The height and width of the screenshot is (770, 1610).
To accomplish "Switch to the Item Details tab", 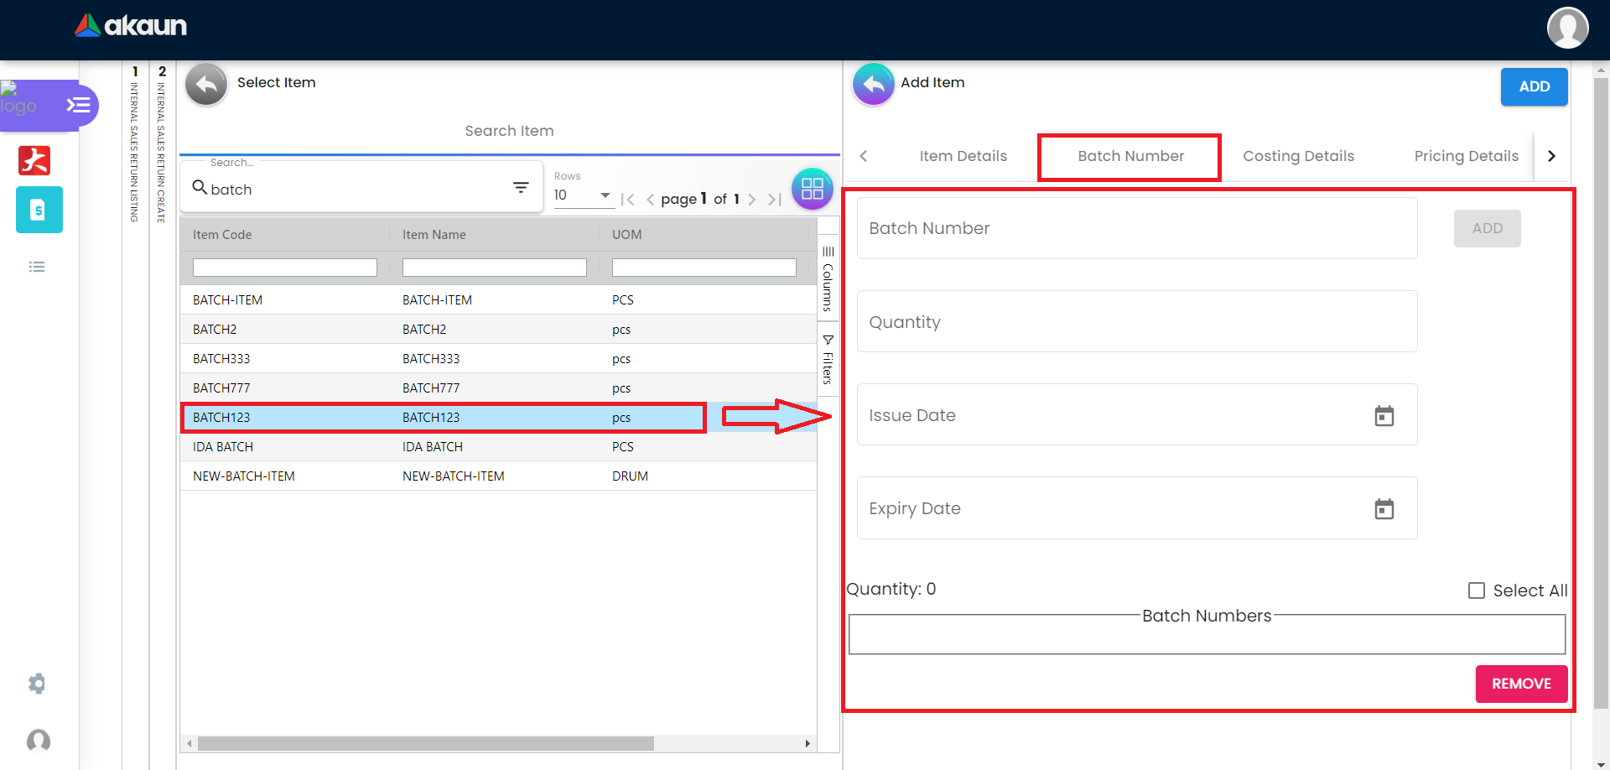I will click(x=963, y=156).
